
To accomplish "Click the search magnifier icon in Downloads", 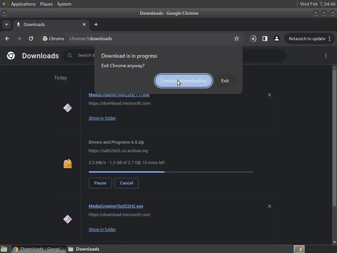I will [70, 55].
